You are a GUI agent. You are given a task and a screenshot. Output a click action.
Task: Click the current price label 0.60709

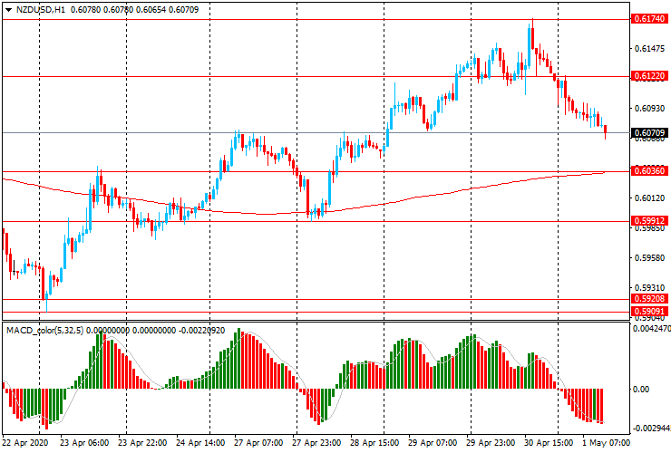pyautogui.click(x=649, y=133)
